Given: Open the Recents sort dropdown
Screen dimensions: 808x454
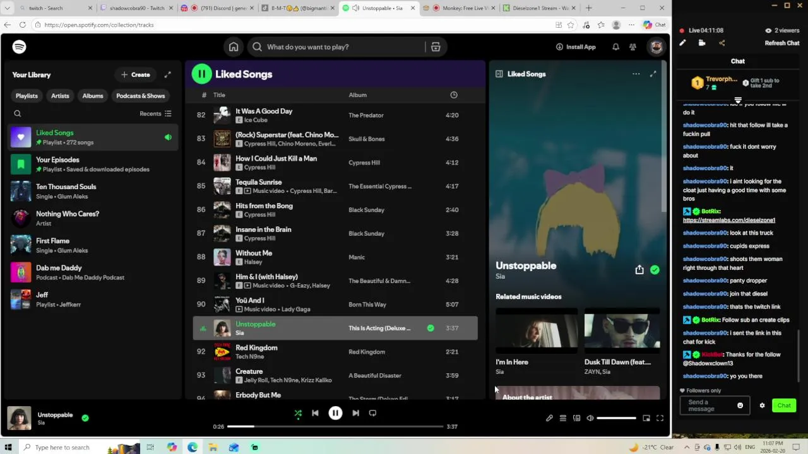Looking at the screenshot, I should tap(155, 113).
